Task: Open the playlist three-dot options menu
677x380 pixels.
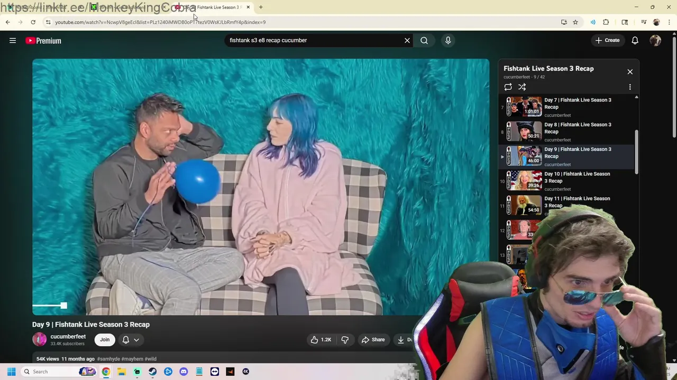Action: (x=630, y=87)
